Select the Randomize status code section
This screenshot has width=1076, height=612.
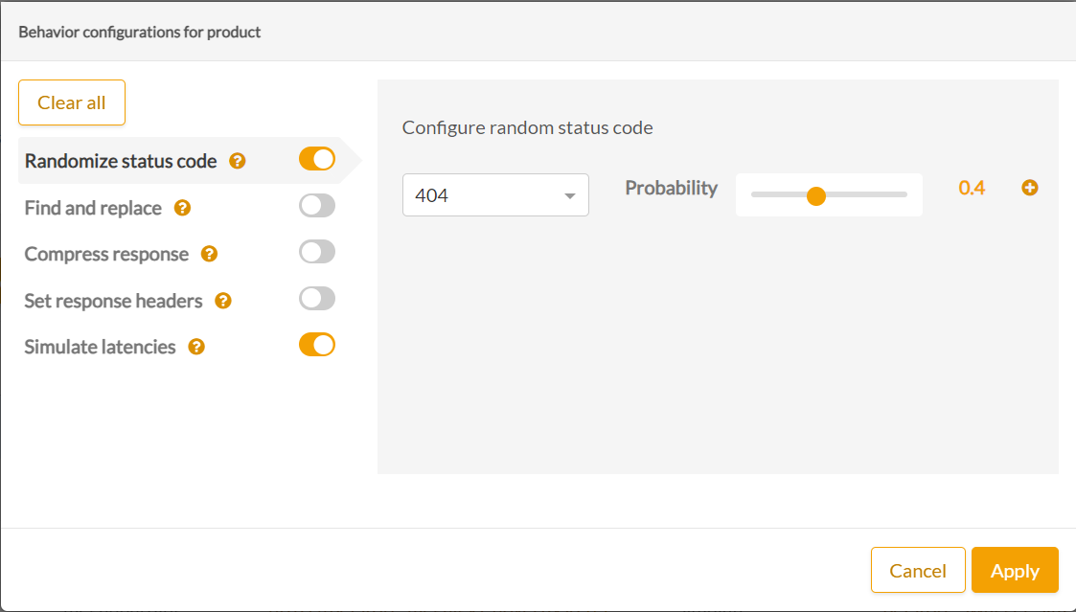[x=121, y=161]
